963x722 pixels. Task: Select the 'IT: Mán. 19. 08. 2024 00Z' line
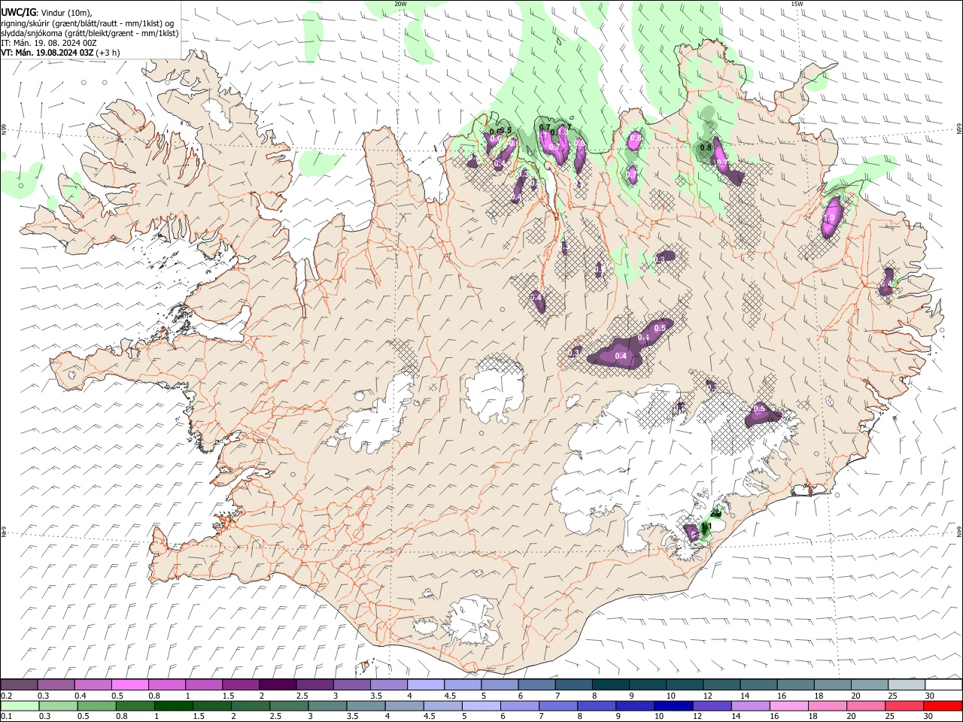[49, 43]
